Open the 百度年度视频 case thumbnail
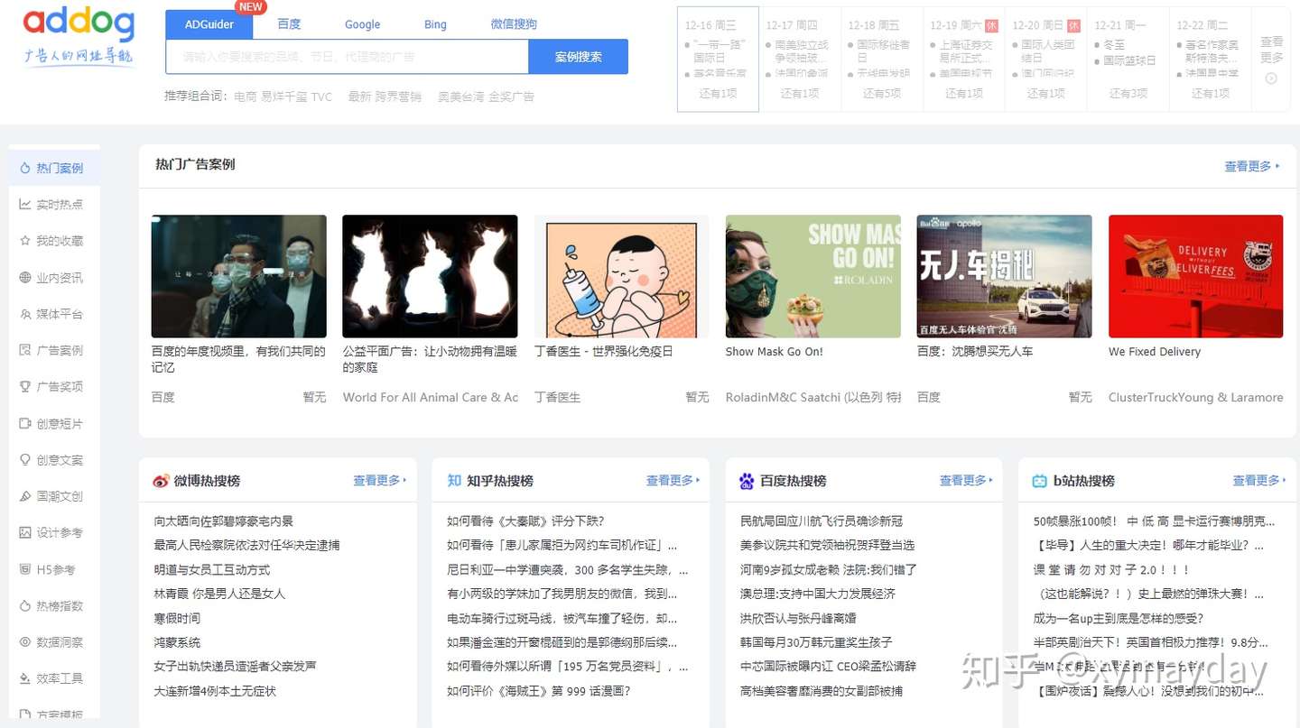Screen dimensions: 1300x728 tap(239, 276)
